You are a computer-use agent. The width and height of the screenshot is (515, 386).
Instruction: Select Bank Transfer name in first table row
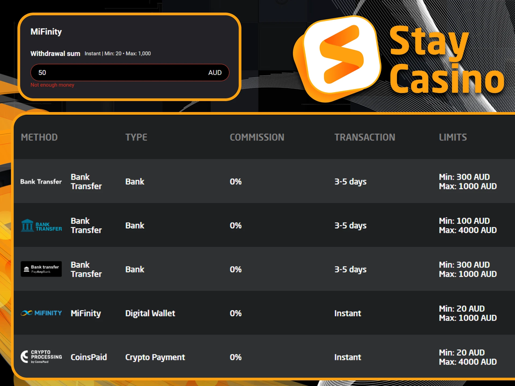(x=86, y=182)
